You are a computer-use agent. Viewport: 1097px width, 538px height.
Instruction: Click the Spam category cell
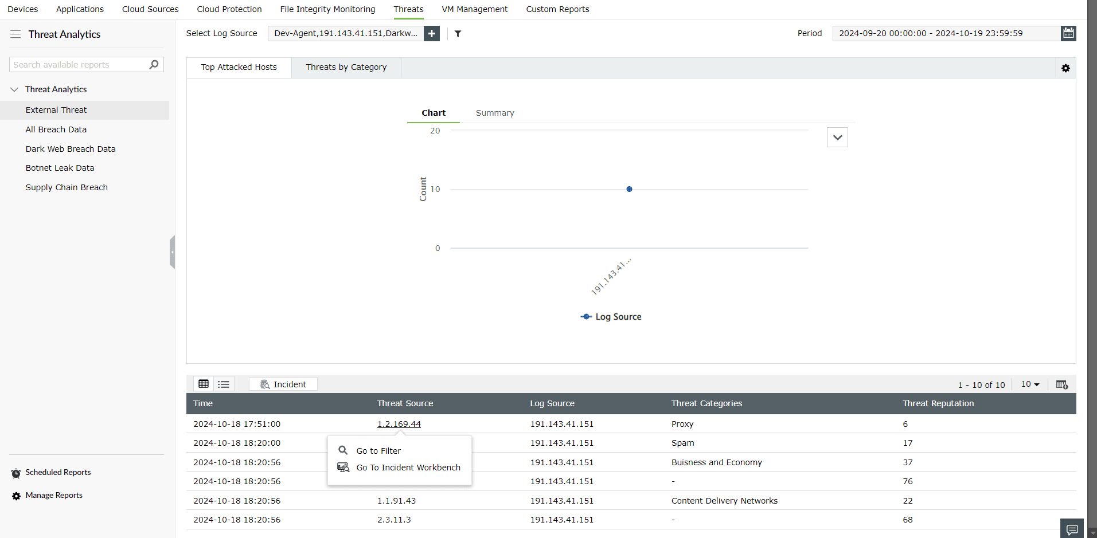682,443
